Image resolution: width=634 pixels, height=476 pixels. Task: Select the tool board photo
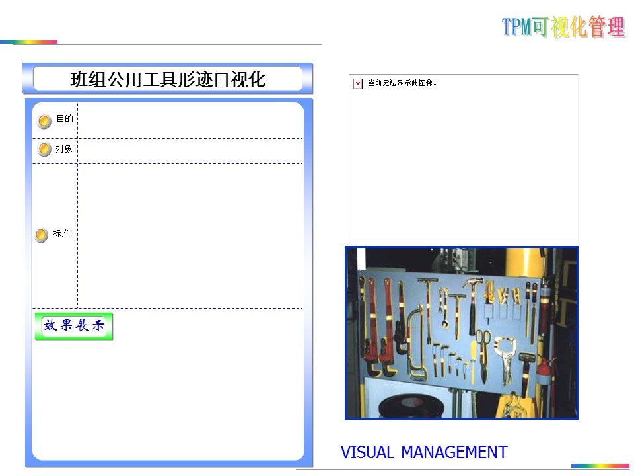[x=462, y=333]
